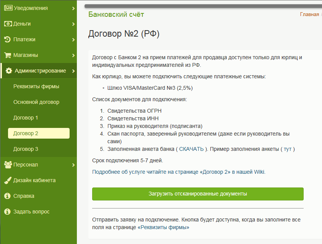The height and width of the screenshot is (244, 322).
Task: Click the shopping cart icon beside Магазины
Action: coord(7,55)
